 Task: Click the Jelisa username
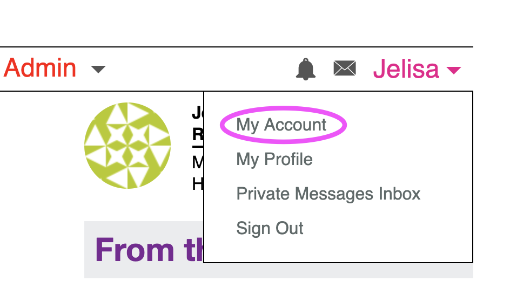point(406,68)
